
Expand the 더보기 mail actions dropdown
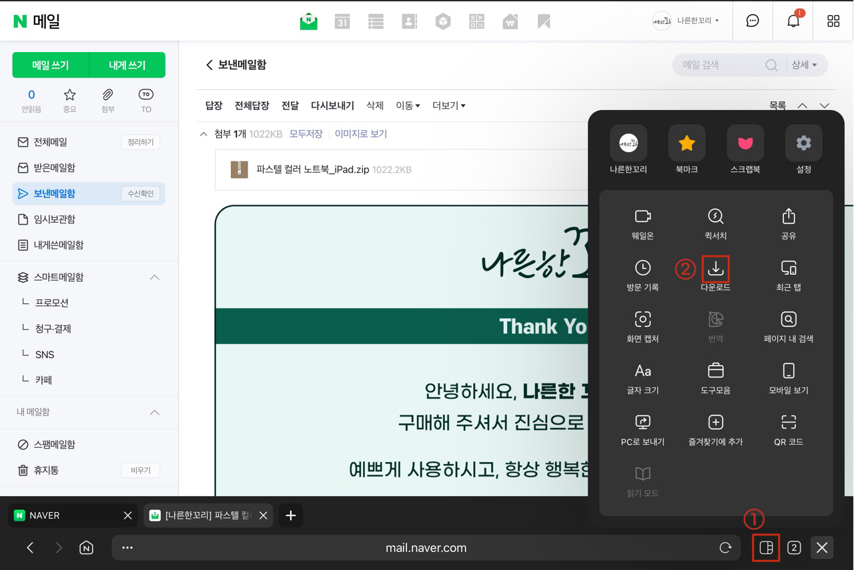448,105
